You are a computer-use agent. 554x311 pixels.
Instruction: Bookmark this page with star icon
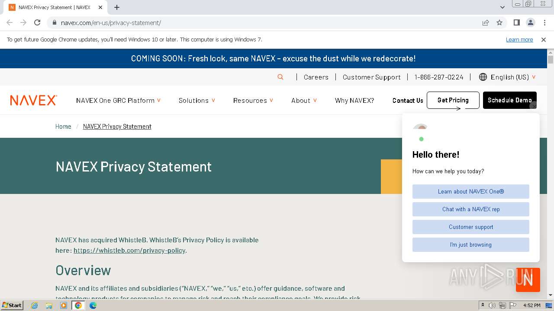[499, 22]
